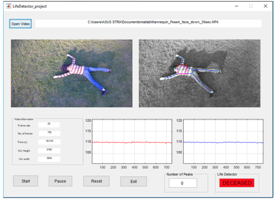Click the red chest region box

pyautogui.click(x=182, y=69)
